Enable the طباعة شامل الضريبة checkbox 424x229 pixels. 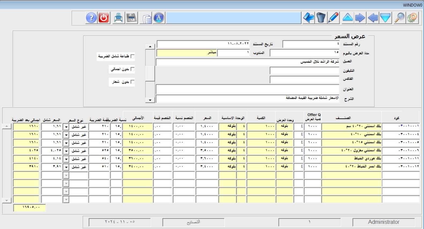point(132,56)
